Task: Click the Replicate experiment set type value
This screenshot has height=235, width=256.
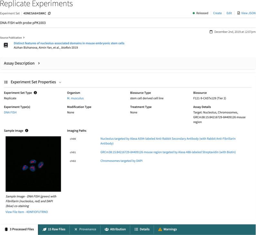Action: point(10,98)
